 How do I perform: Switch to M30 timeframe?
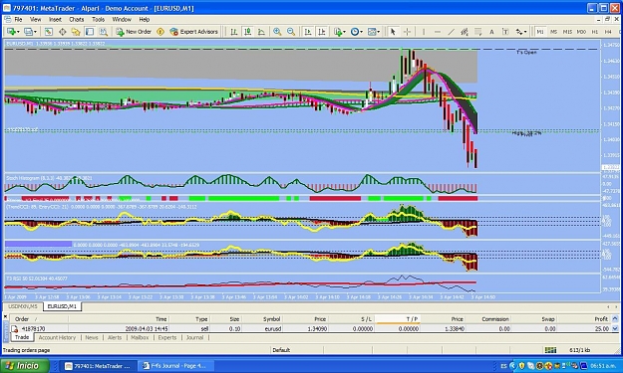pyautogui.click(x=581, y=32)
